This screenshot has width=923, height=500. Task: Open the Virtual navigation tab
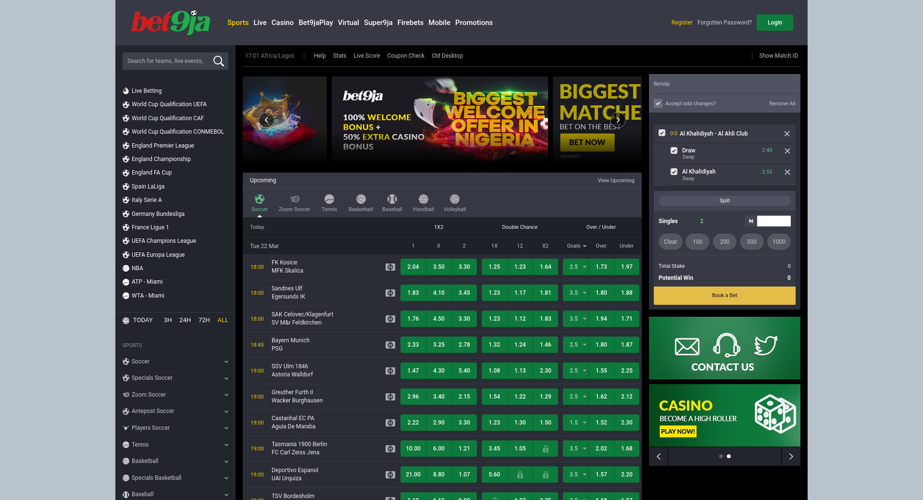click(349, 23)
